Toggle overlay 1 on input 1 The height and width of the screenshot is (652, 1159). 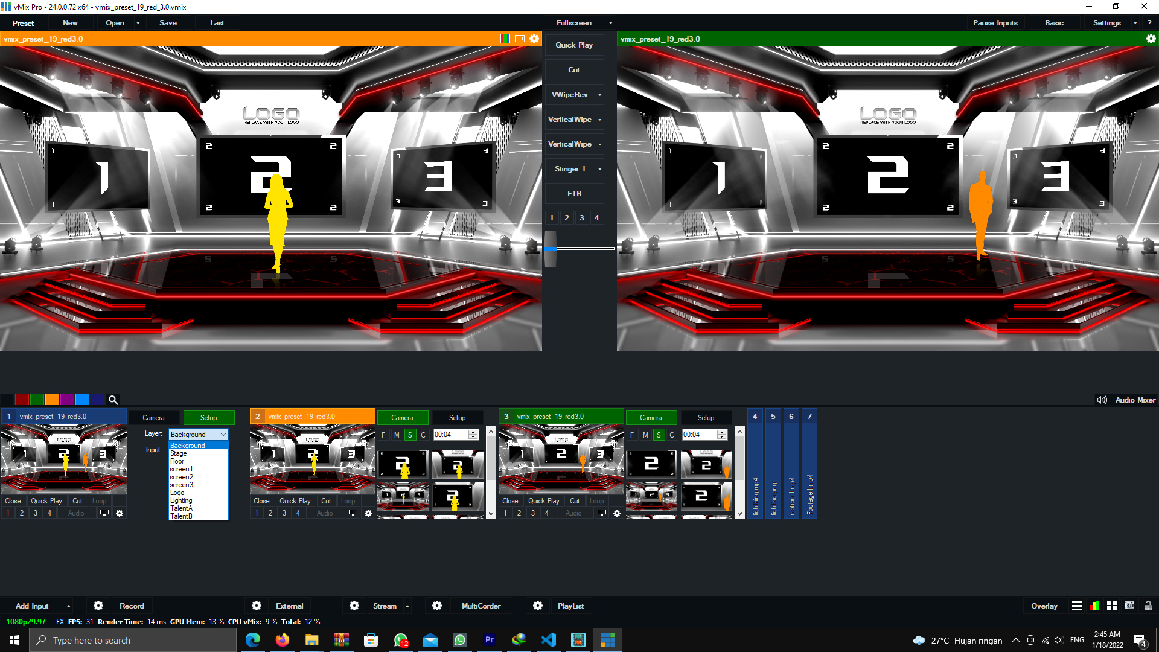tap(8, 513)
